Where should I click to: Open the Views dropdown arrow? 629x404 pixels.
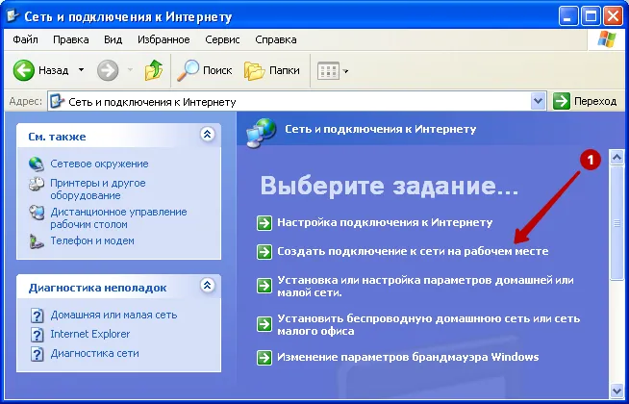click(345, 71)
